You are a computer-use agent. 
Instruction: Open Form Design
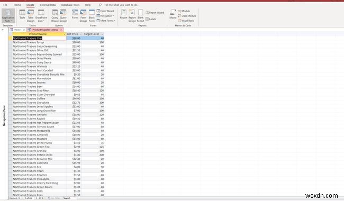pos(83,16)
